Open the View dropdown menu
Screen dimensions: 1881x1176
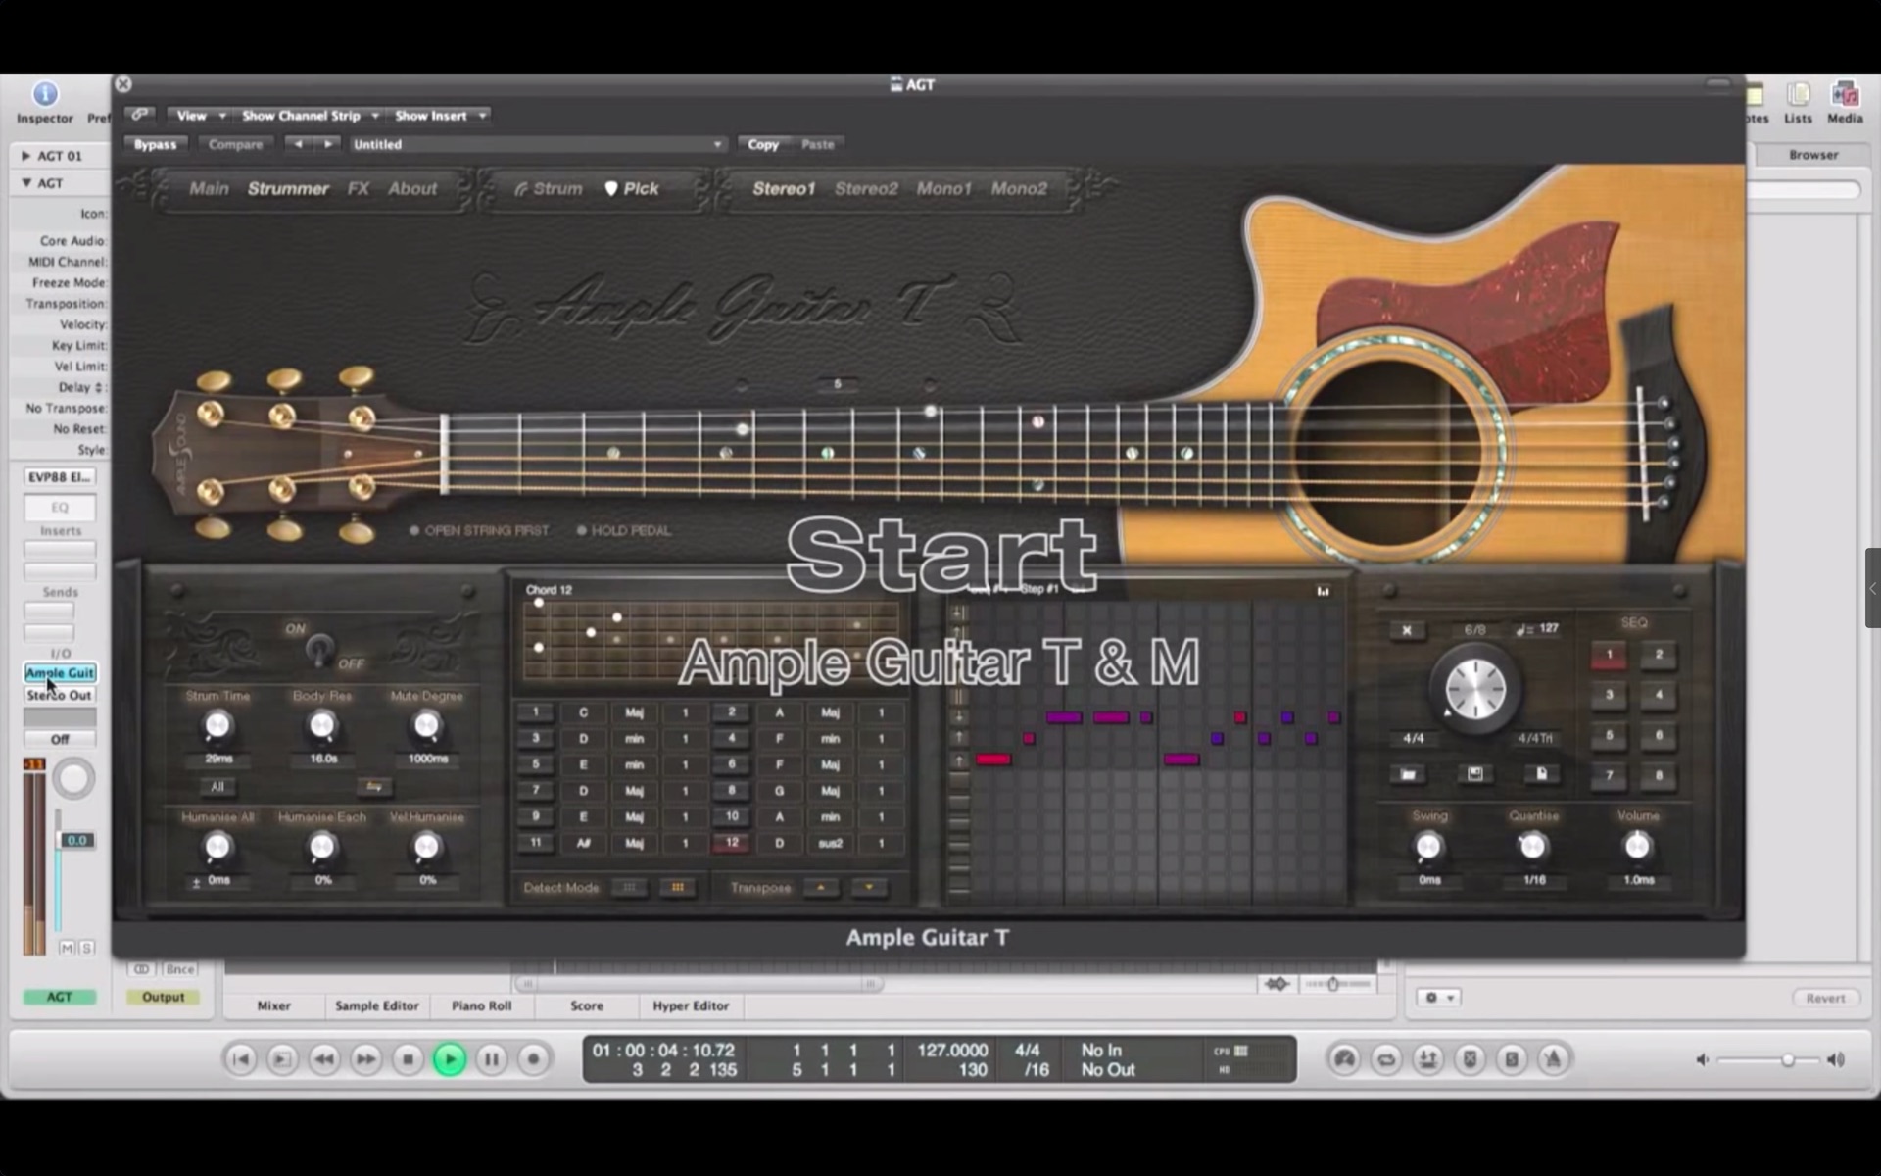coord(200,115)
